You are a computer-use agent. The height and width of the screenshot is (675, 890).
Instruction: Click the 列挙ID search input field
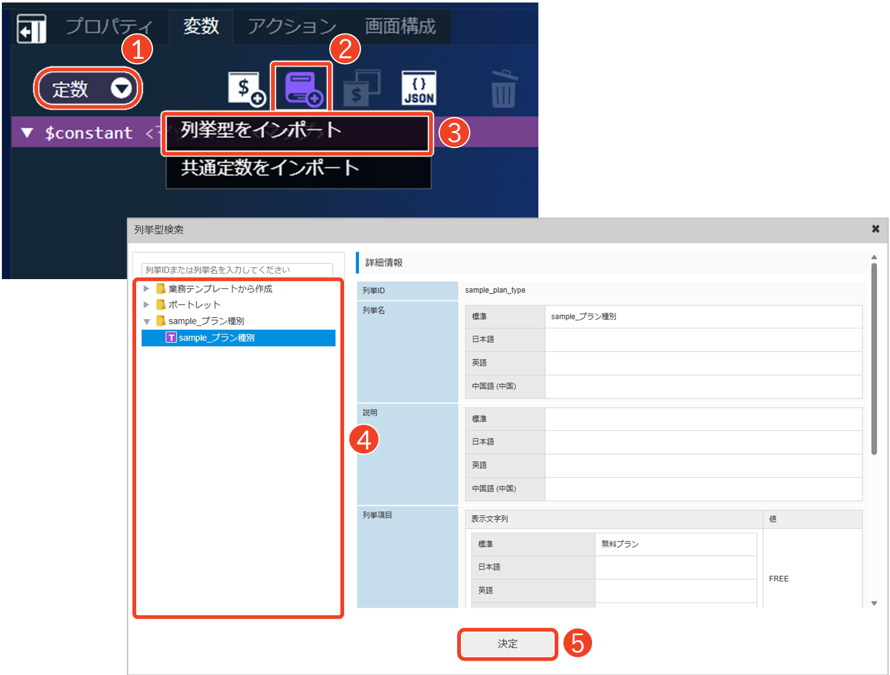(x=237, y=270)
